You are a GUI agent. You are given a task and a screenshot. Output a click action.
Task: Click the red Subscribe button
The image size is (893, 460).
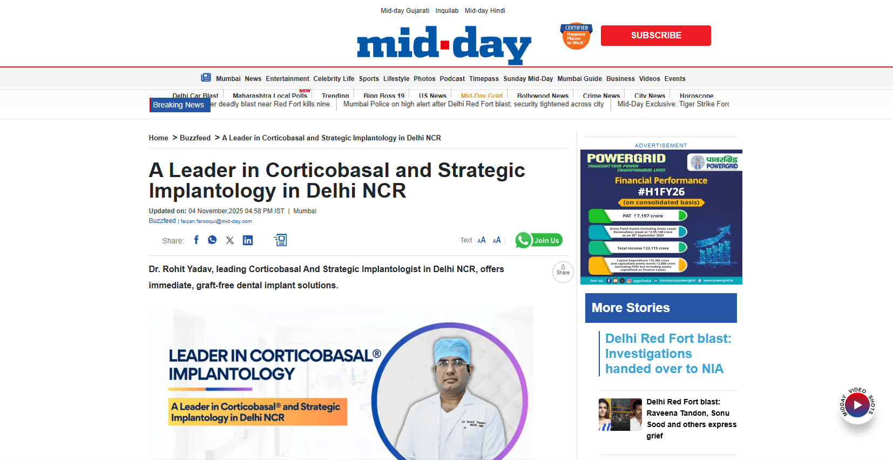tap(655, 36)
